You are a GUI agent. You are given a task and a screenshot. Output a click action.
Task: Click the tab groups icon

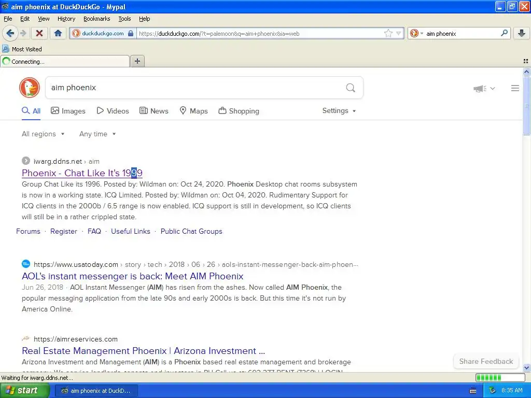[x=526, y=61]
